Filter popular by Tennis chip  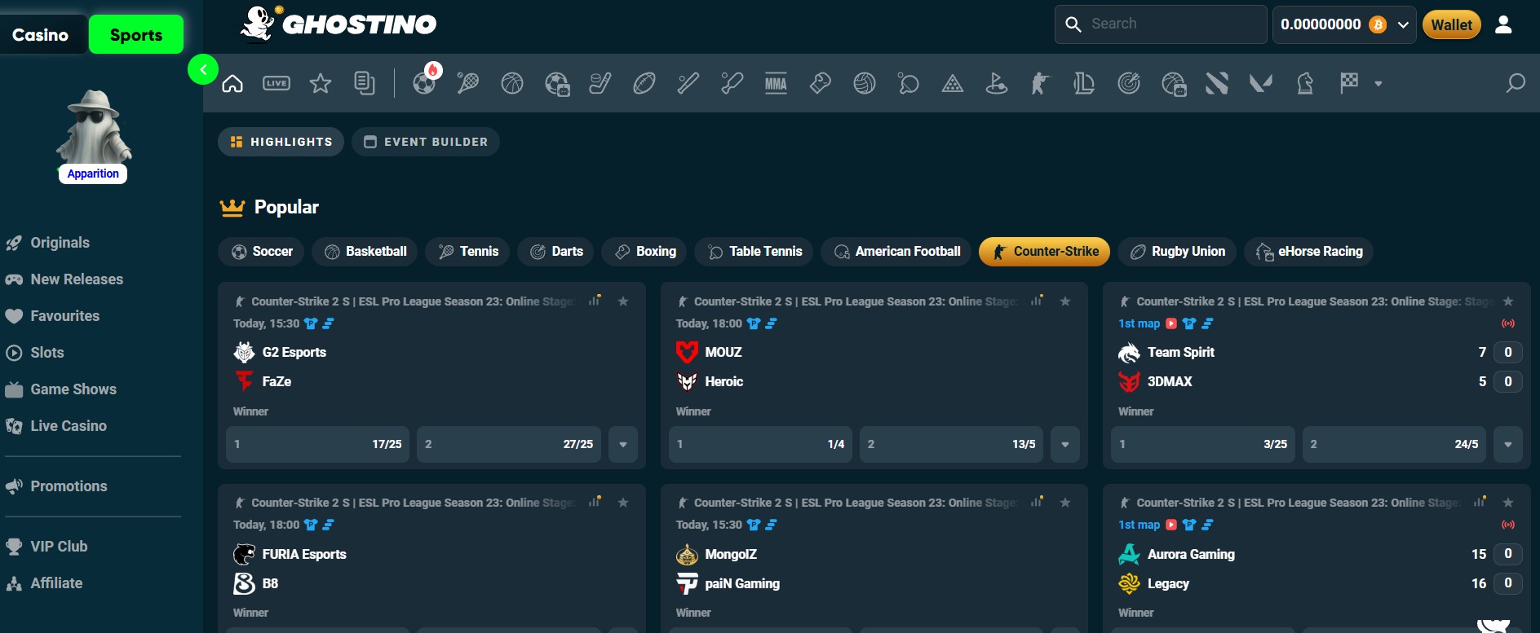click(x=467, y=252)
